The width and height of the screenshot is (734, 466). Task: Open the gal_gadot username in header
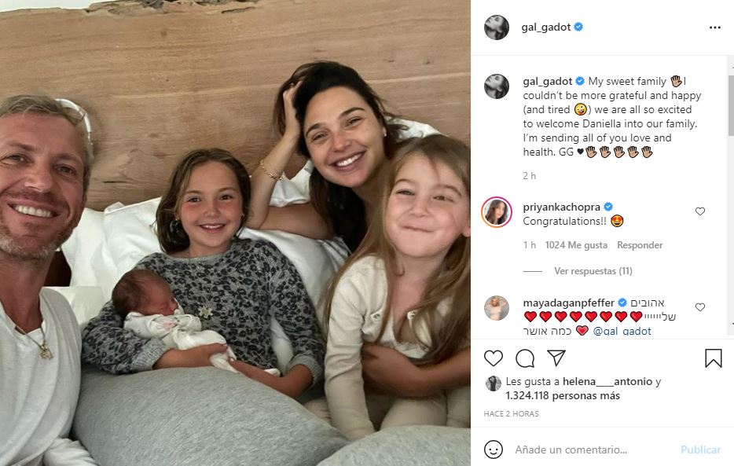546,28
